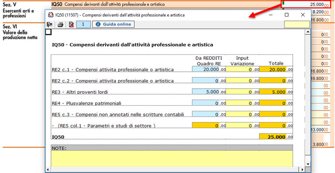
Task: Click IQ50 row label in background form
Action: tap(108, 4)
